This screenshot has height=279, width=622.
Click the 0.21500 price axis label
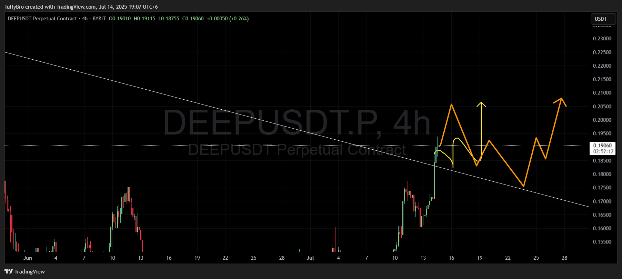point(602,79)
